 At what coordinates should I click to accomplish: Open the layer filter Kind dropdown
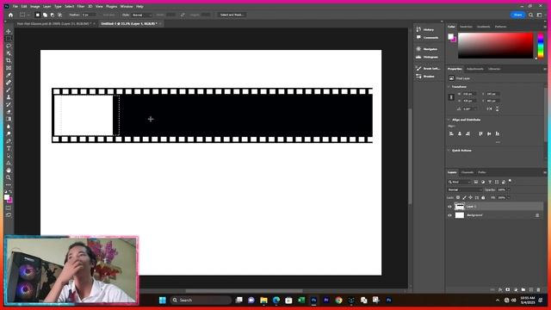pyautogui.click(x=459, y=182)
